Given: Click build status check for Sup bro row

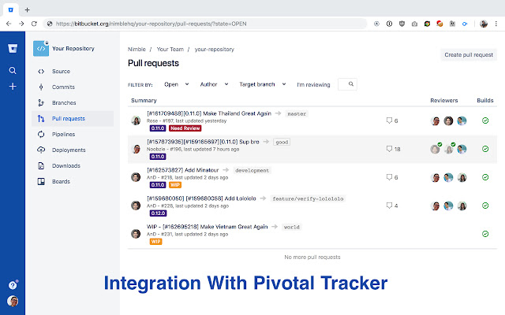Looking at the screenshot, I should point(485,149).
